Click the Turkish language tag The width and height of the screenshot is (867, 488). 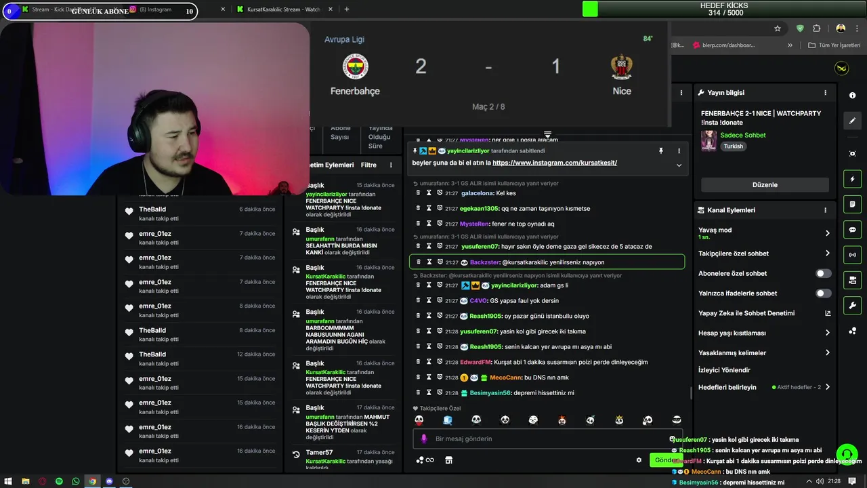733,146
